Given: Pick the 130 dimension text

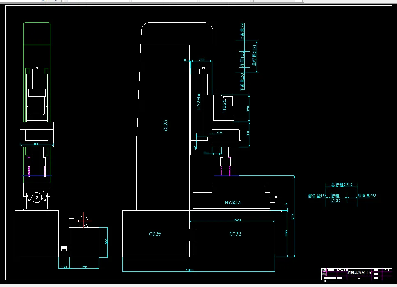Looking at the screenshot, I should 64,267.
